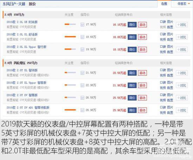Open 图片 link for 2.0T XL 智领版
This screenshot has height=160, width=193.
pos(170,70)
